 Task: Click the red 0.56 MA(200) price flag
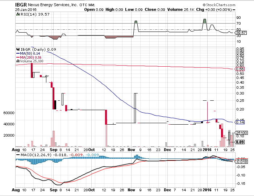point(240,69)
